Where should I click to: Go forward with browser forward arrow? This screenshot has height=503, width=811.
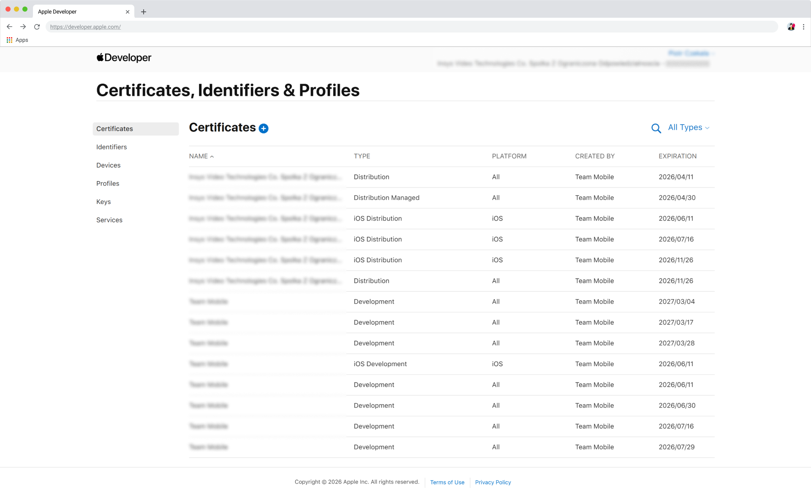[x=23, y=27]
